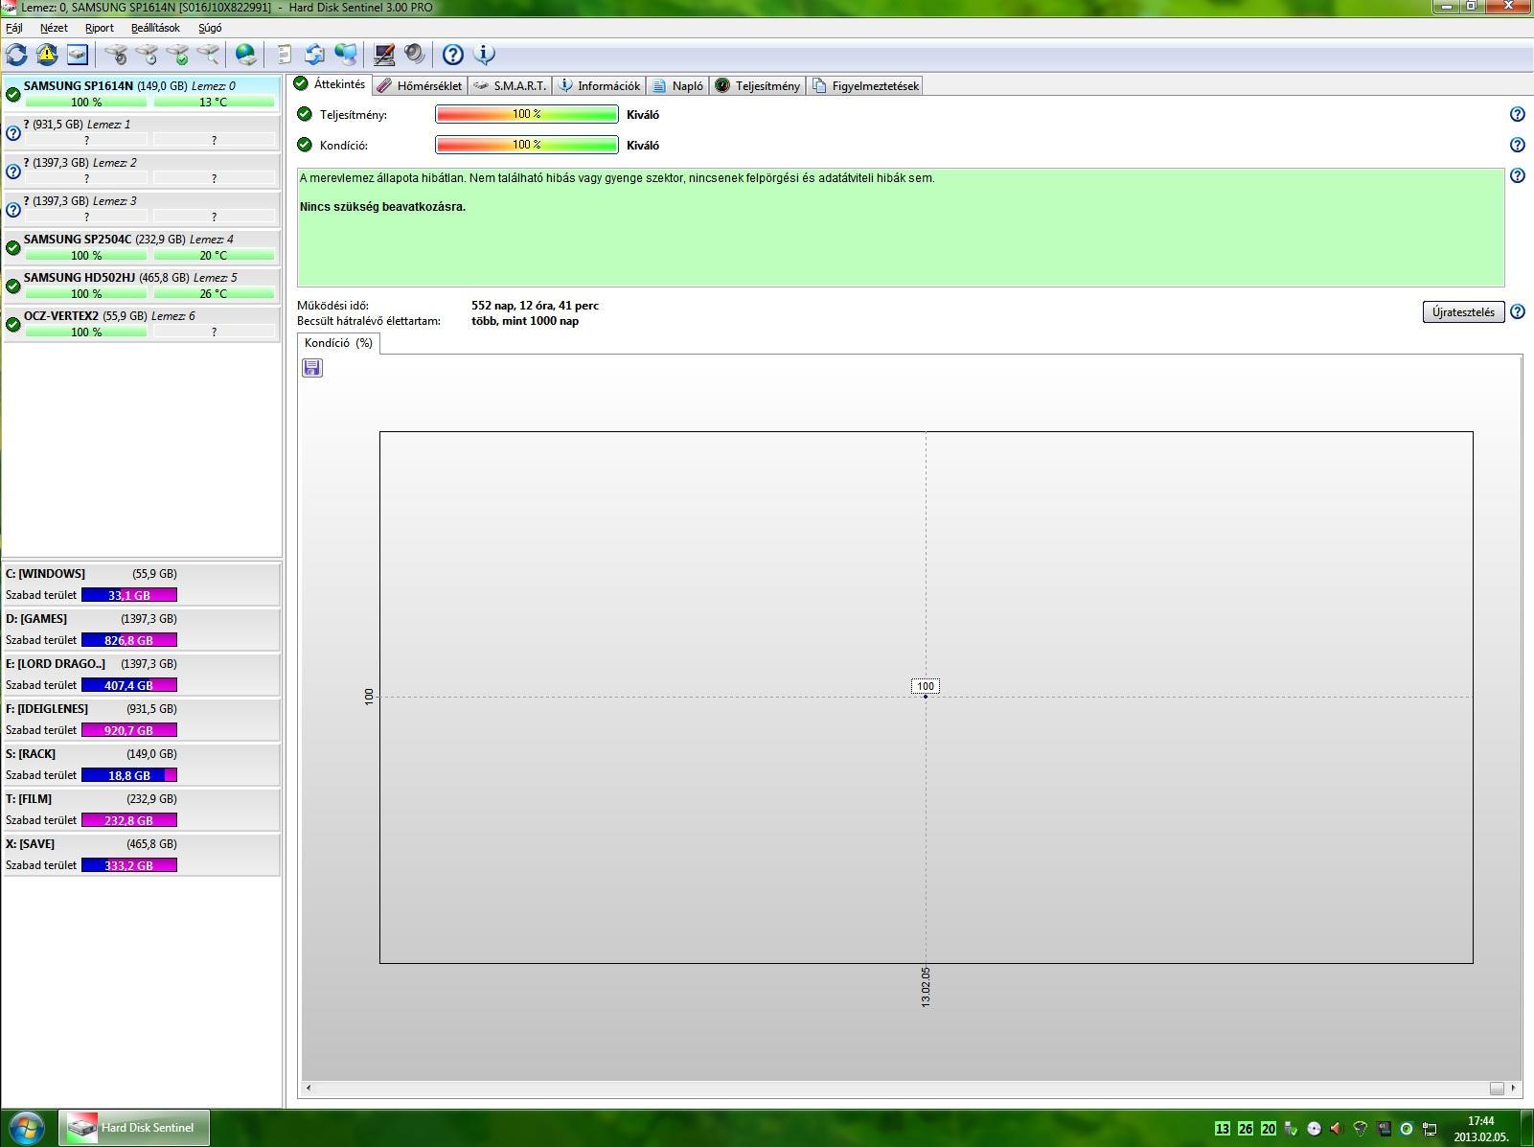Open the Nézet menu
1534x1147 pixels.
click(54, 28)
